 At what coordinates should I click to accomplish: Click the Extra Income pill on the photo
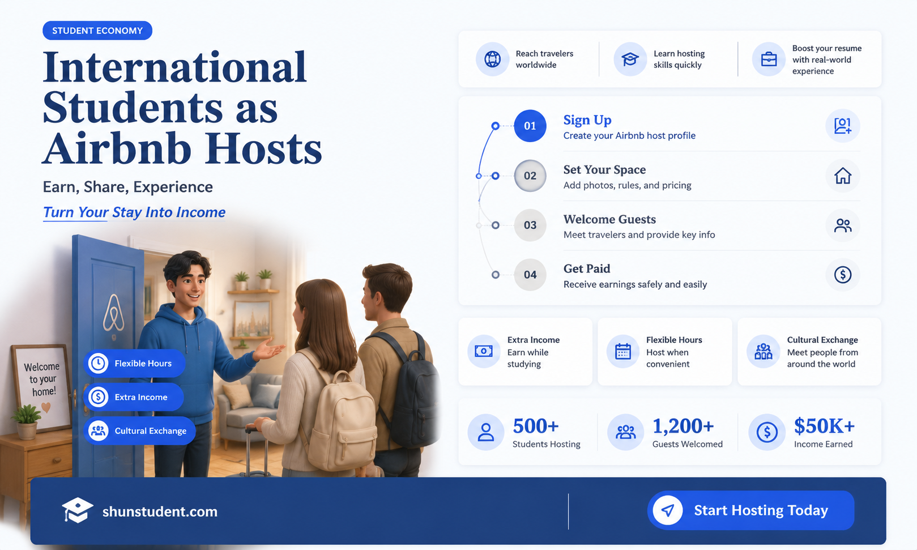click(x=134, y=397)
